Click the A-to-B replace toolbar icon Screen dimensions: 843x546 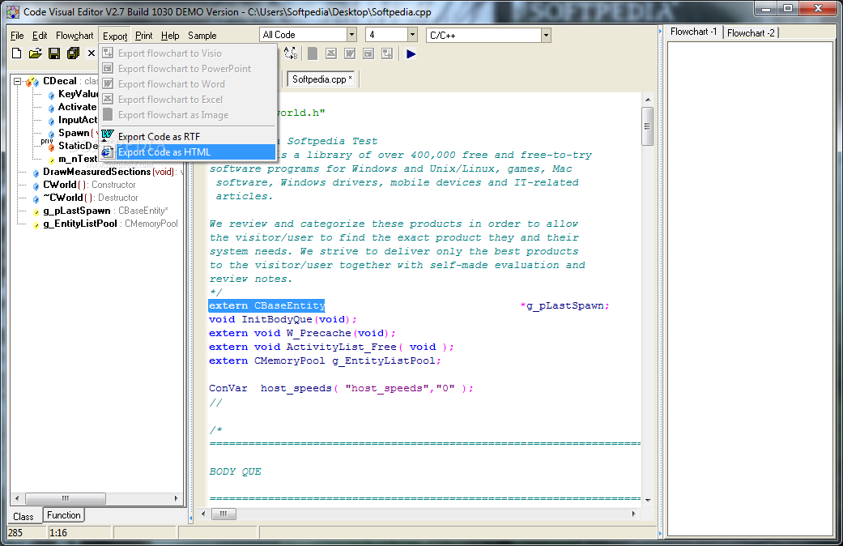291,53
